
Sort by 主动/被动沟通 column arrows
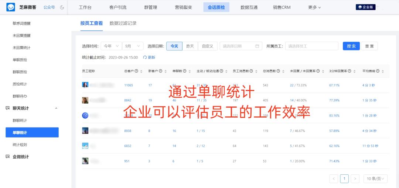tap(226, 72)
